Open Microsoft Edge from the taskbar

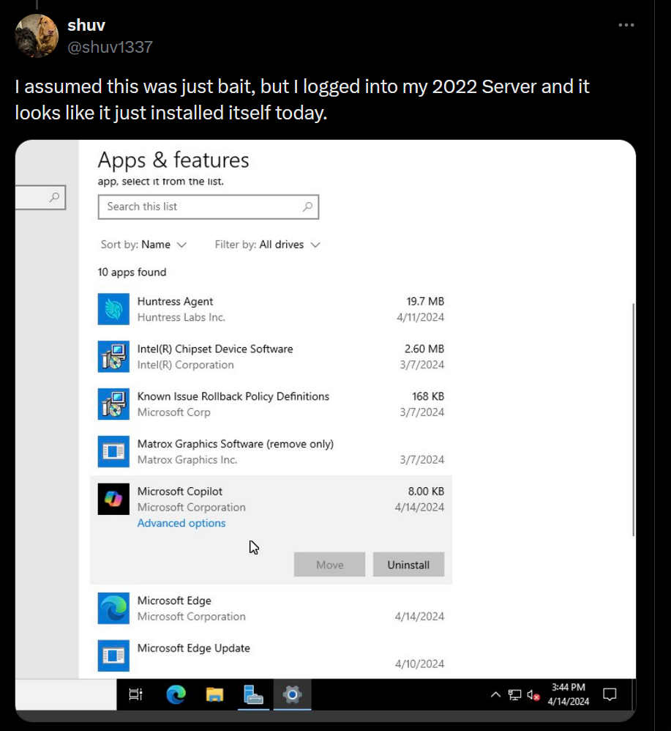coord(176,694)
